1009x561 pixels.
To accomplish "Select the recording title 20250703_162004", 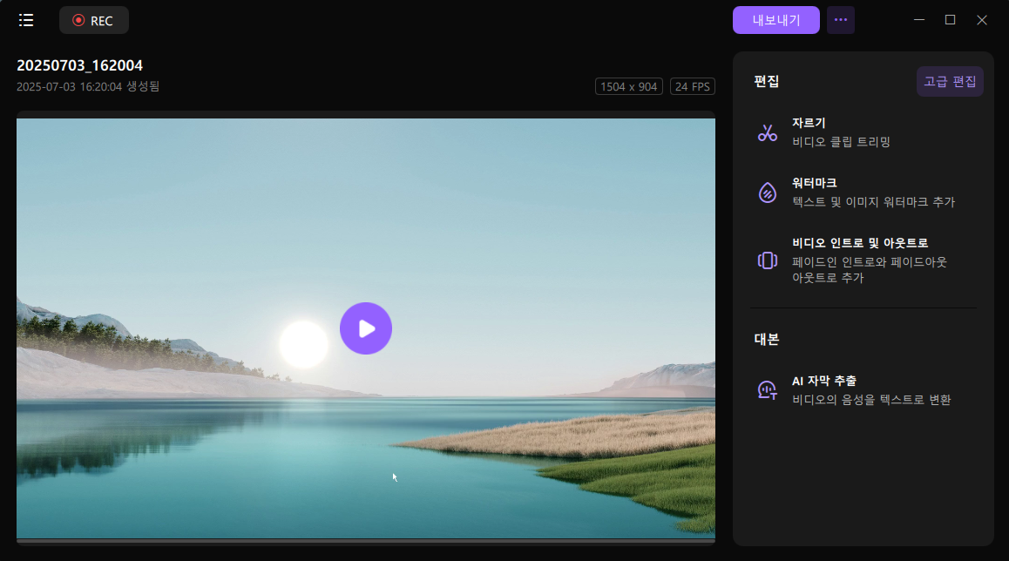I will tap(79, 65).
